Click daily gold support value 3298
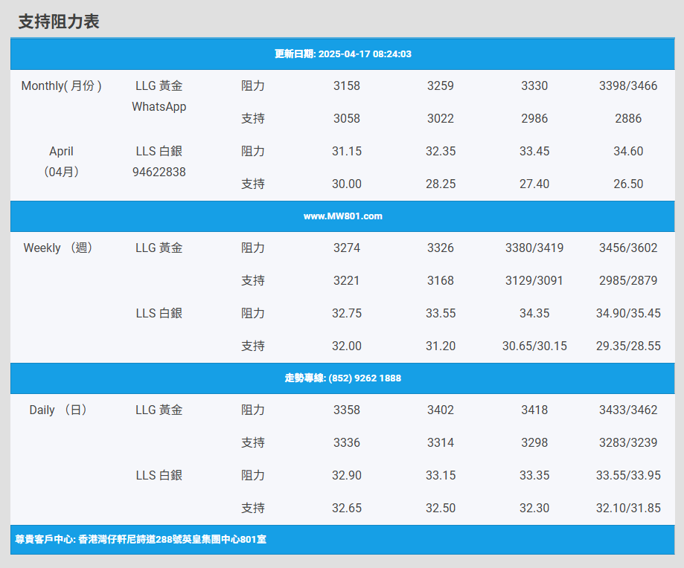 pyautogui.click(x=534, y=442)
